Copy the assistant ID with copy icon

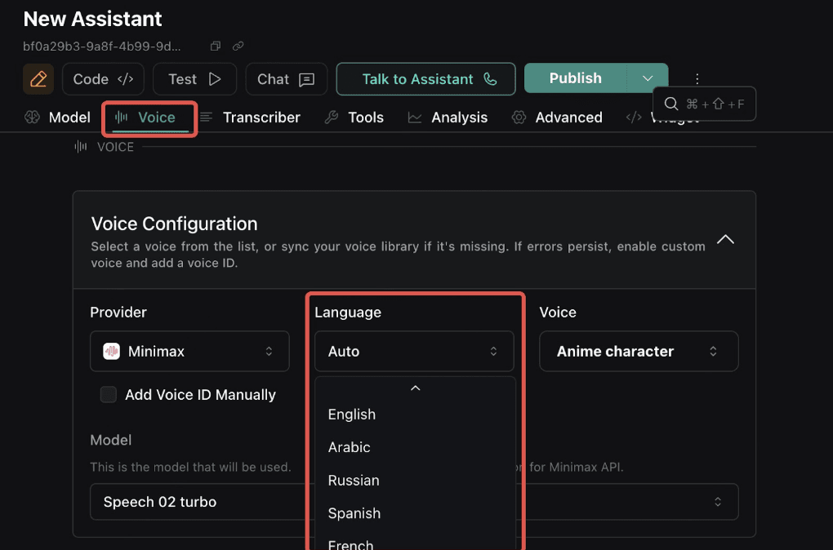(216, 47)
